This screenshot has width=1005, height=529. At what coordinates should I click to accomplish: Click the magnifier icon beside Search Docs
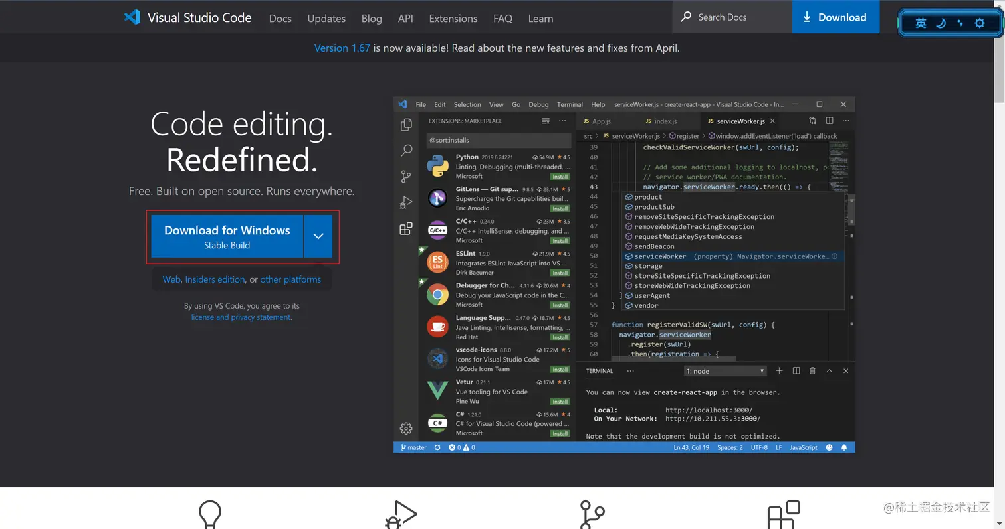coord(686,17)
